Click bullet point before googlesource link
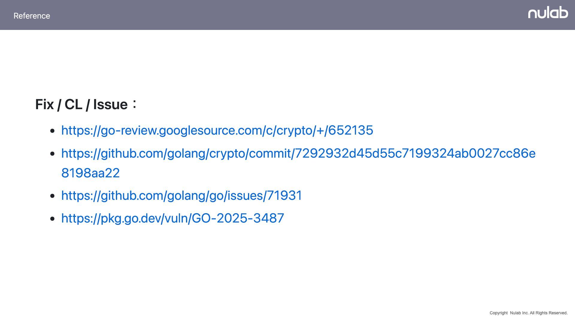The image size is (575, 323). point(53,131)
